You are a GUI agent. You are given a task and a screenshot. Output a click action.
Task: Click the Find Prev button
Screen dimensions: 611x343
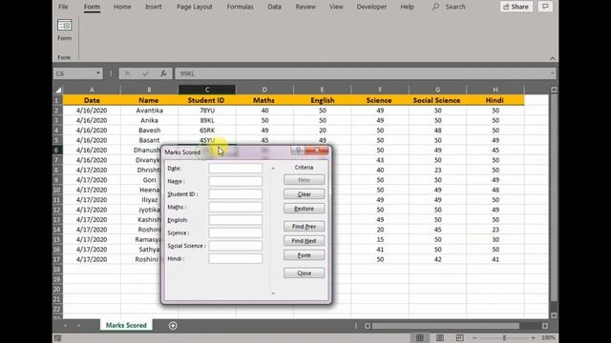[304, 227]
